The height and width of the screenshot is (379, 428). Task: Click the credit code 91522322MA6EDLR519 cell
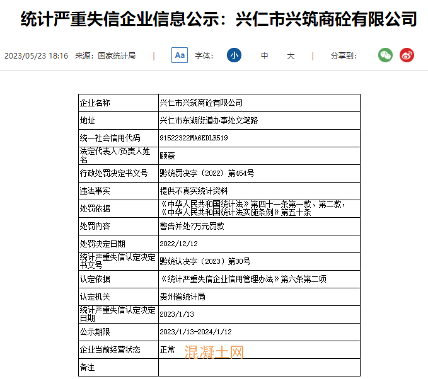pos(194,138)
